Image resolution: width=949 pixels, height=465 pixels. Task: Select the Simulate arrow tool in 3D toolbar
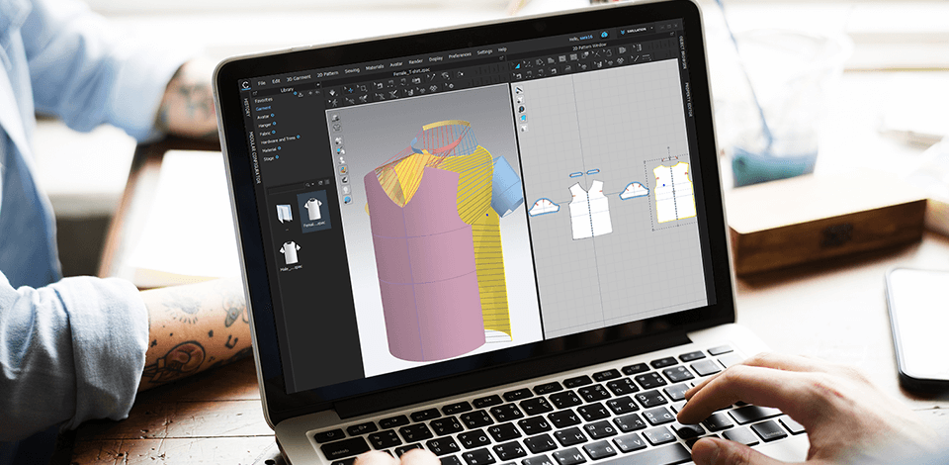tap(334, 91)
